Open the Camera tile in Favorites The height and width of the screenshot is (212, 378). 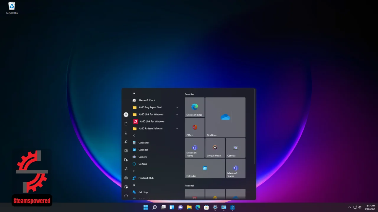pyautogui.click(x=235, y=148)
